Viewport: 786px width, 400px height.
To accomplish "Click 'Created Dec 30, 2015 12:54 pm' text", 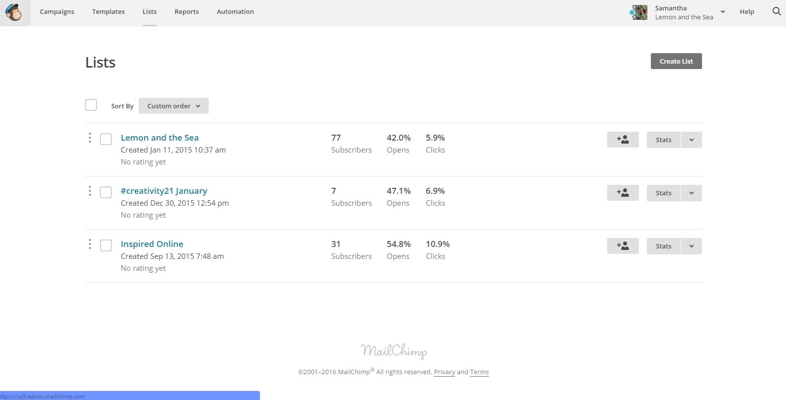I will tap(175, 203).
